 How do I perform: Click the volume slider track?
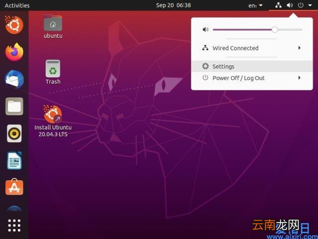(x=257, y=30)
